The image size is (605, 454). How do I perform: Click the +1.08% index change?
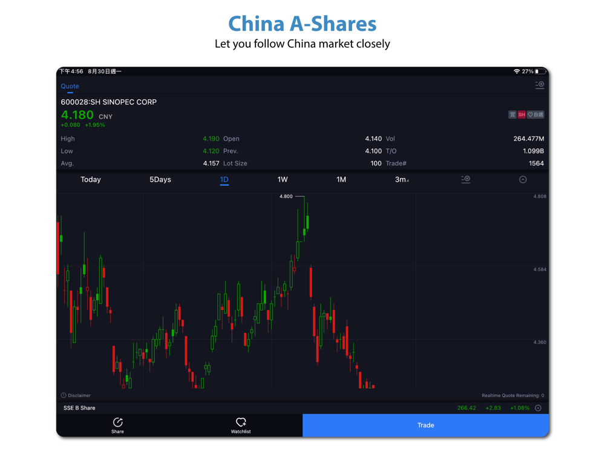[520, 408]
